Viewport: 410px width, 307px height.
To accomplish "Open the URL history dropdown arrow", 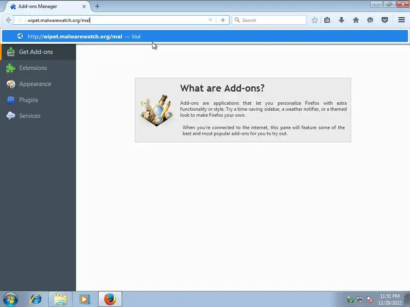I will coord(210,20).
